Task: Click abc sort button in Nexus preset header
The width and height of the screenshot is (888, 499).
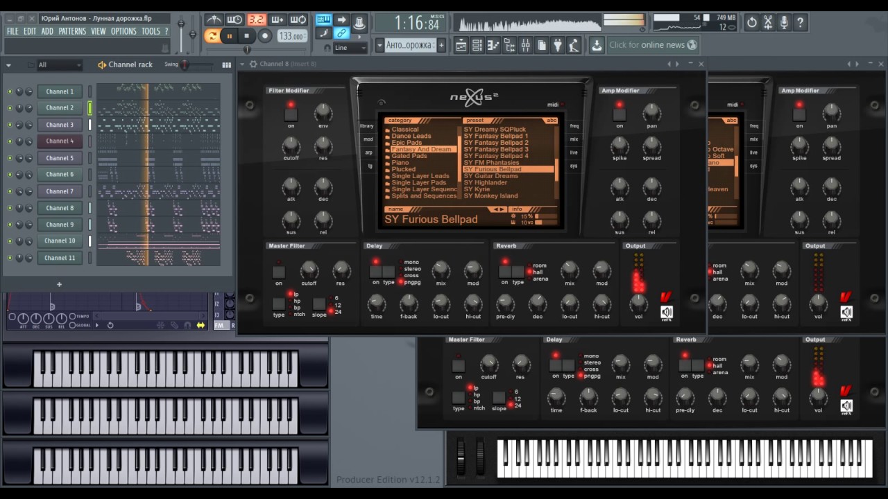Action: 552,121
